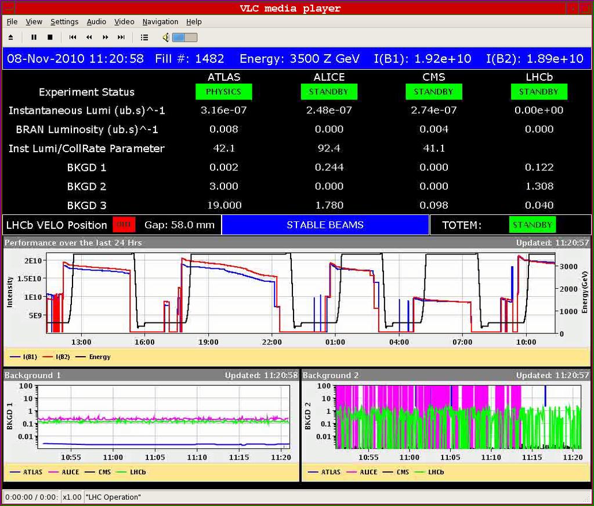This screenshot has width=594, height=506.
Task: Click the "Inst Lumi/CollRate Parameter" row label
Action: (86, 148)
